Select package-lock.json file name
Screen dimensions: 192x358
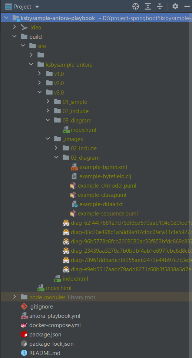point(52,344)
